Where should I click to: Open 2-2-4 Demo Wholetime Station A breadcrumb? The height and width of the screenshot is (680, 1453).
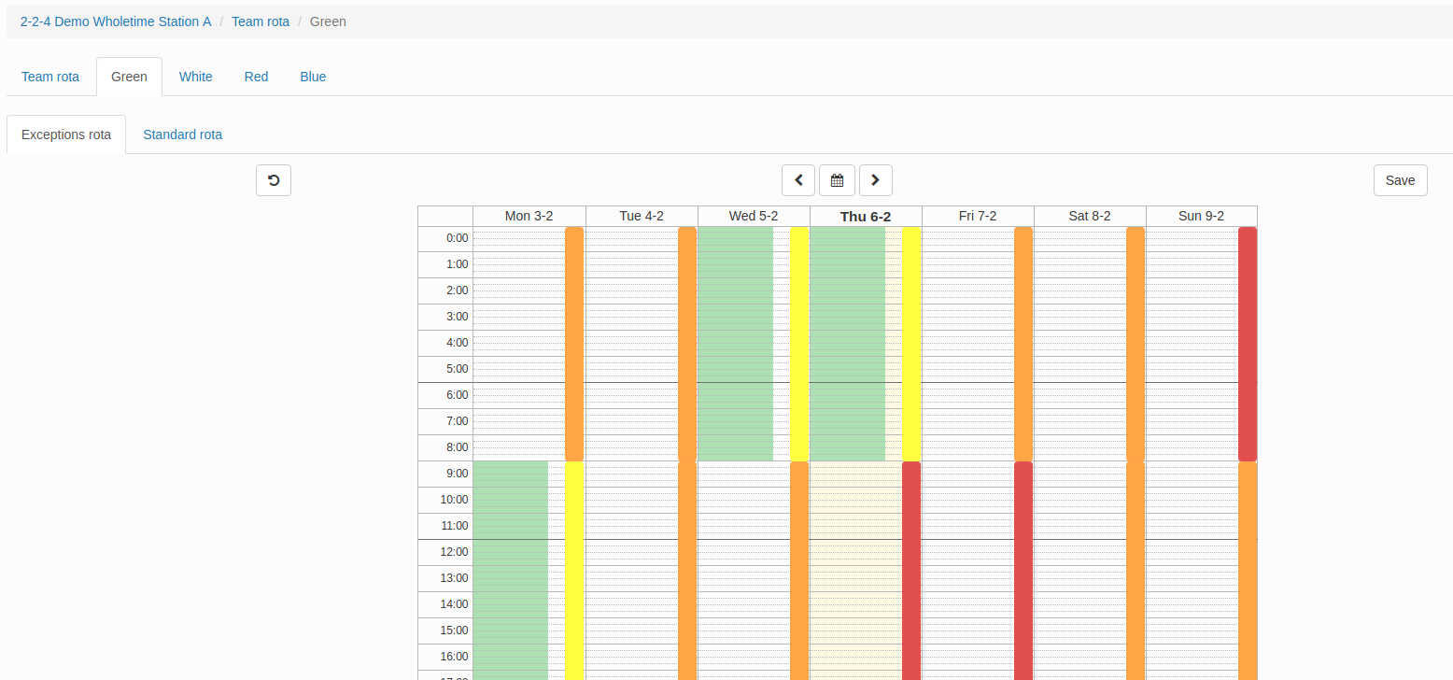click(116, 21)
